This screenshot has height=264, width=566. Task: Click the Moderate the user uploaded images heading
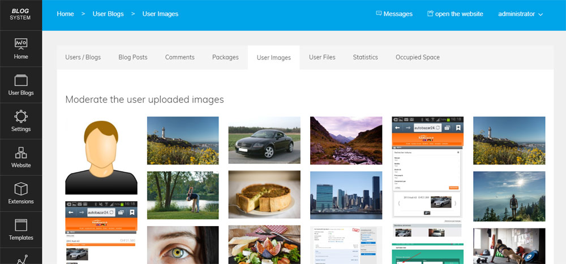click(144, 99)
